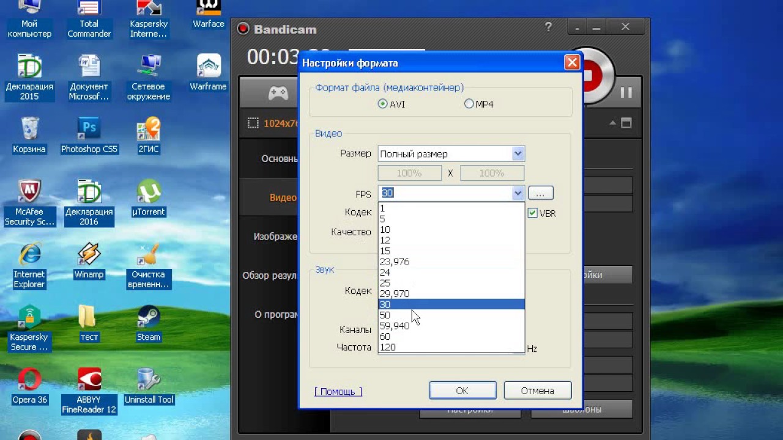Launch Steam desktop shortcut
The width and height of the screenshot is (783, 440).
coord(149,324)
